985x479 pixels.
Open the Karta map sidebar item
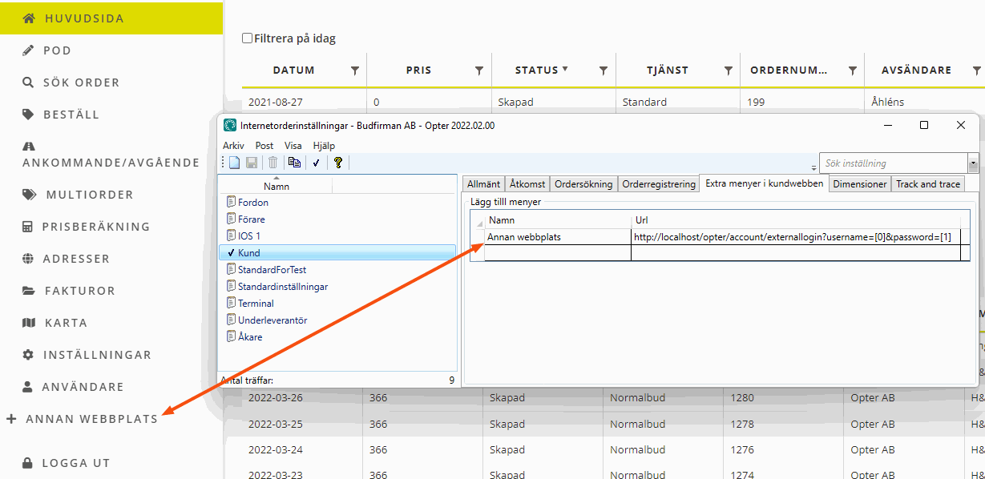67,323
